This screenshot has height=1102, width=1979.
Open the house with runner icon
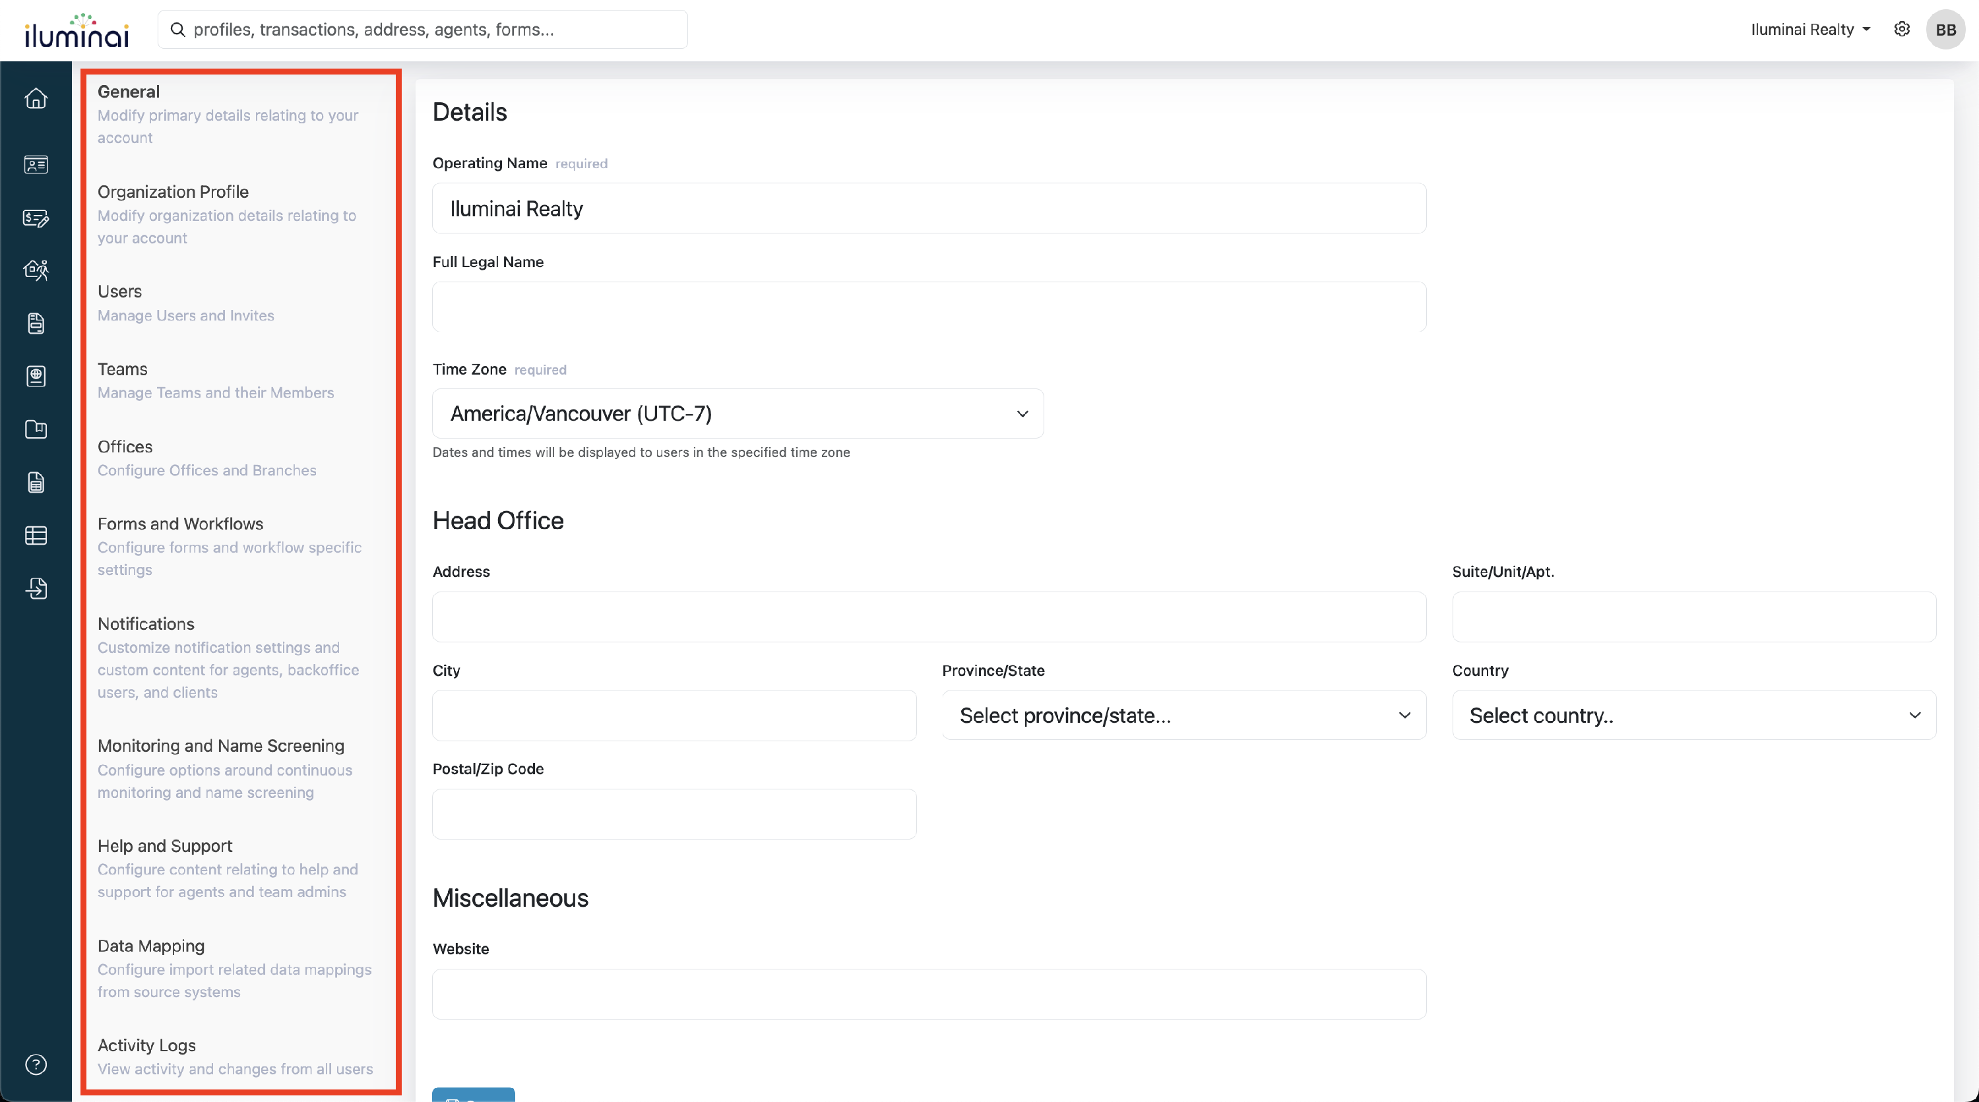(36, 270)
